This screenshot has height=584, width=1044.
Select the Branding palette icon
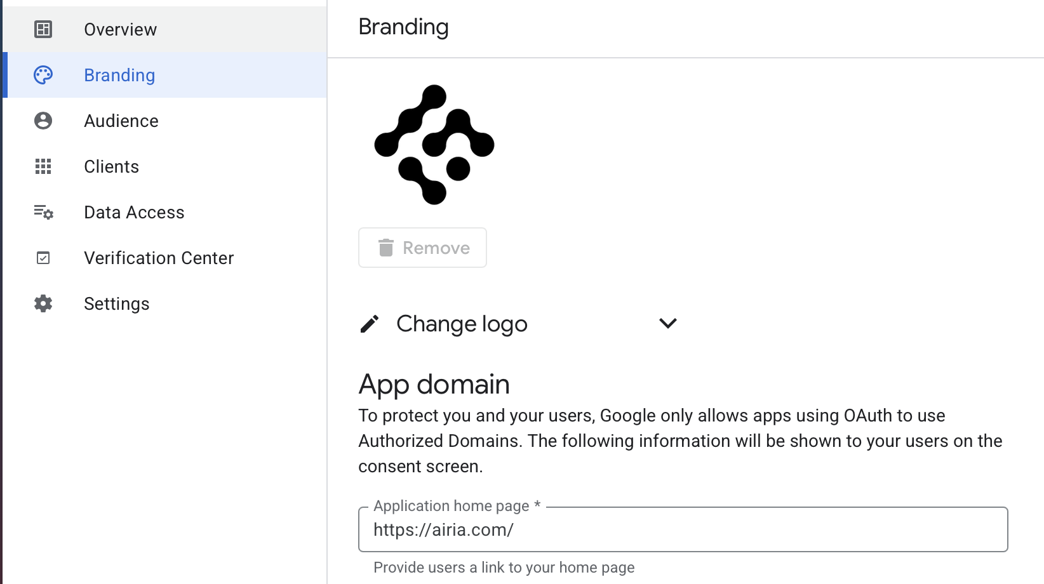coord(43,75)
